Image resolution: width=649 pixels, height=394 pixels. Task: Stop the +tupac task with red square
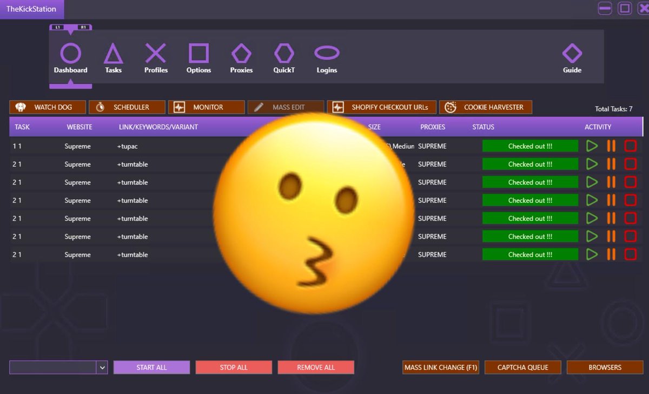click(631, 146)
